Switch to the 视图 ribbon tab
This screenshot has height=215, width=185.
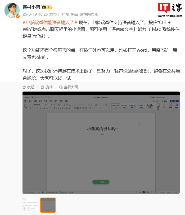coord(66,101)
